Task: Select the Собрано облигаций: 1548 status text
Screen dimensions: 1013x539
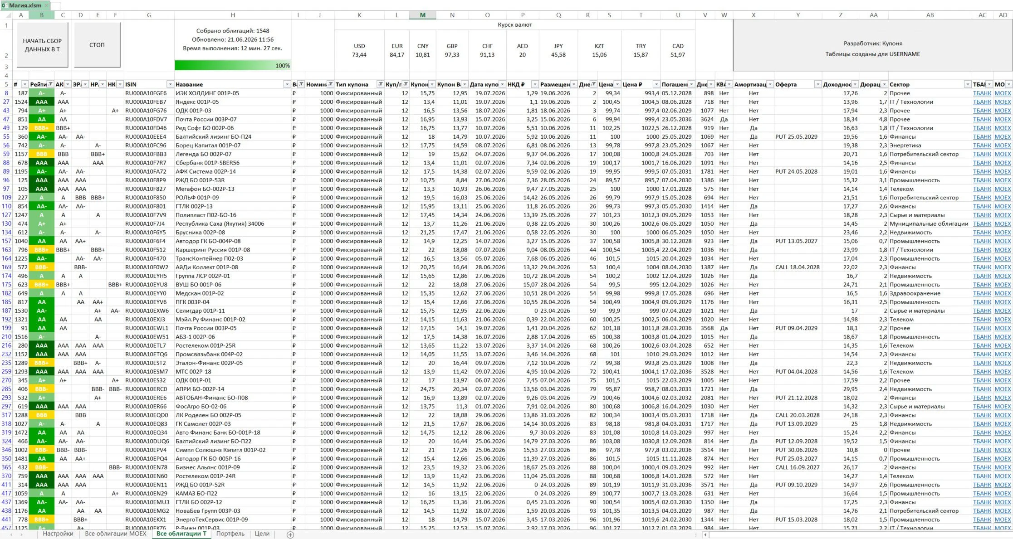Action: [x=233, y=31]
